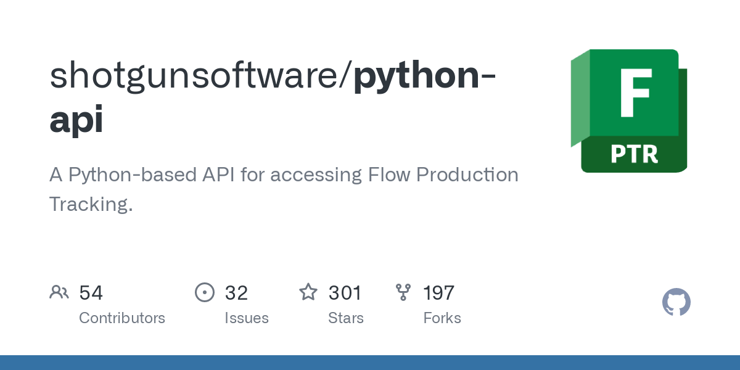Click the blue language bar at the bottom

pos(370,363)
